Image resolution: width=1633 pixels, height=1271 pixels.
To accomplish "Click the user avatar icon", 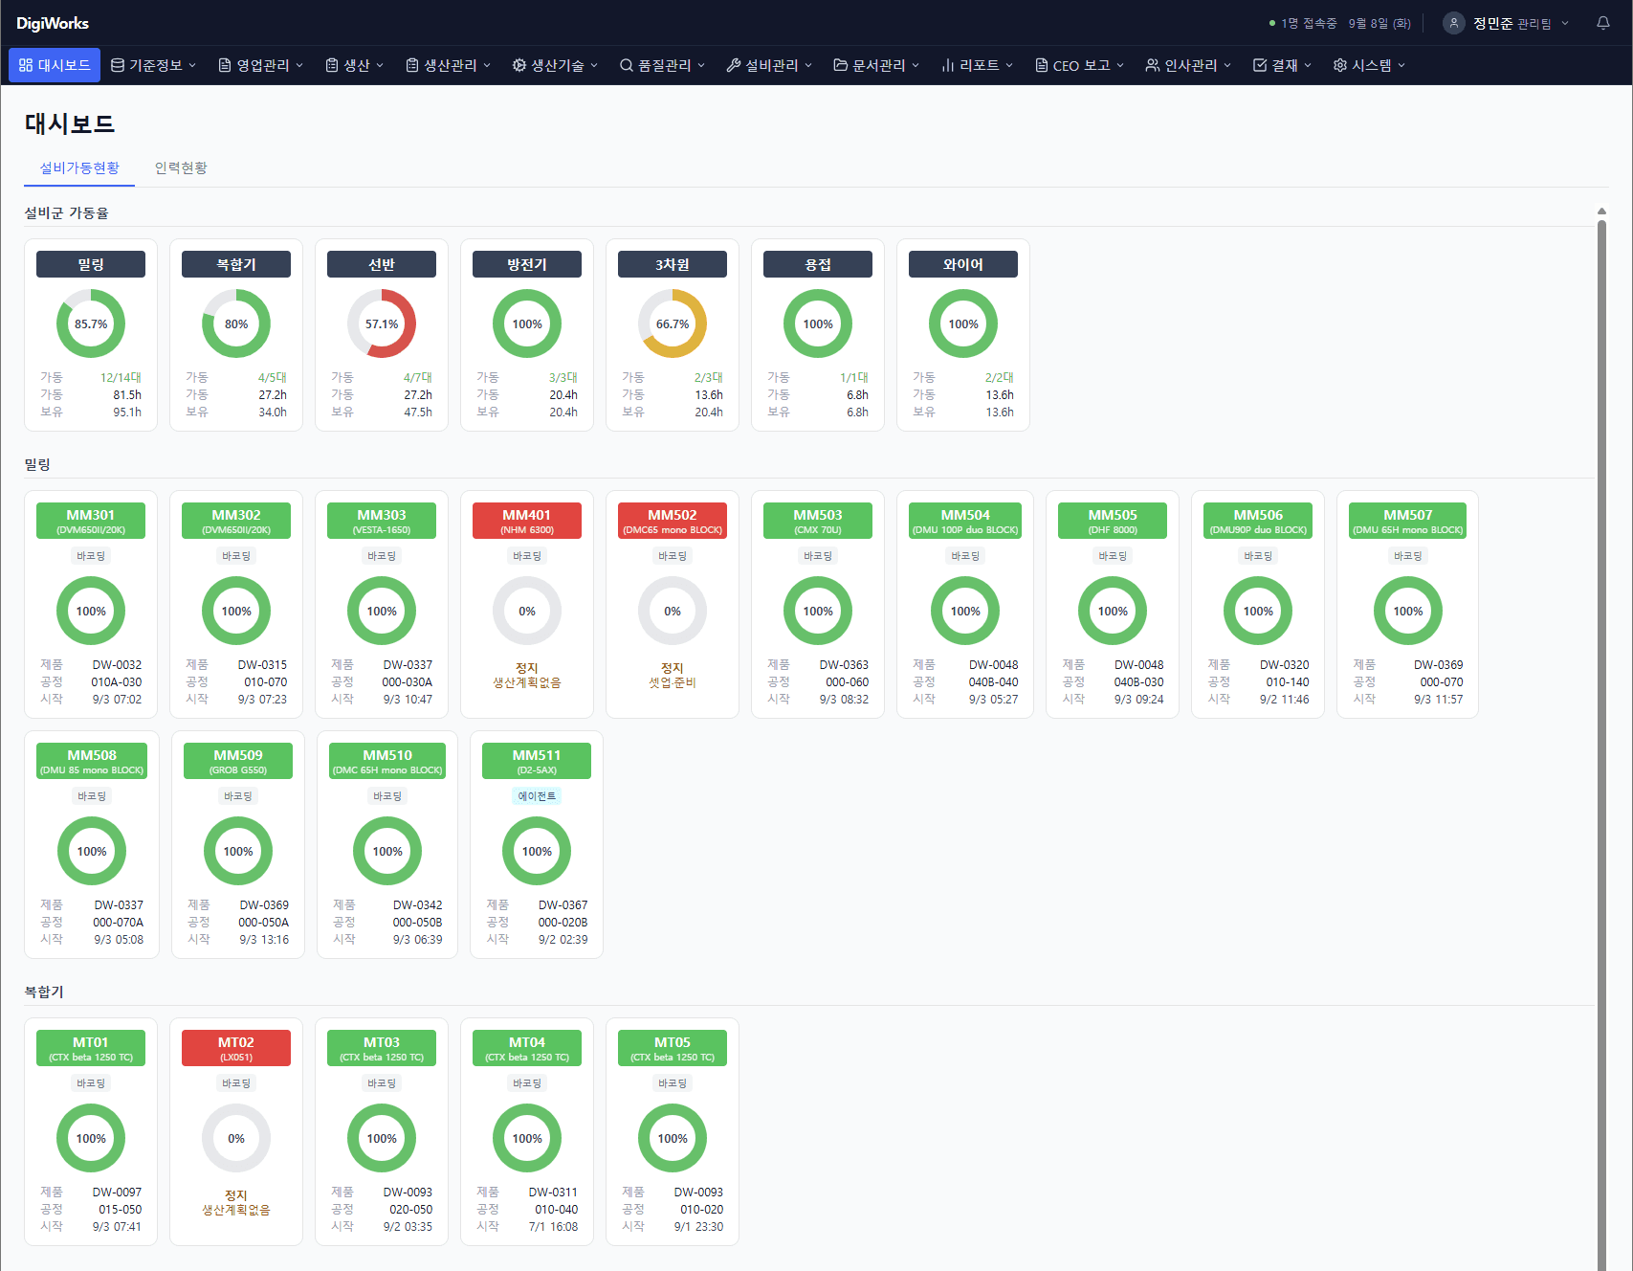I will [1453, 23].
